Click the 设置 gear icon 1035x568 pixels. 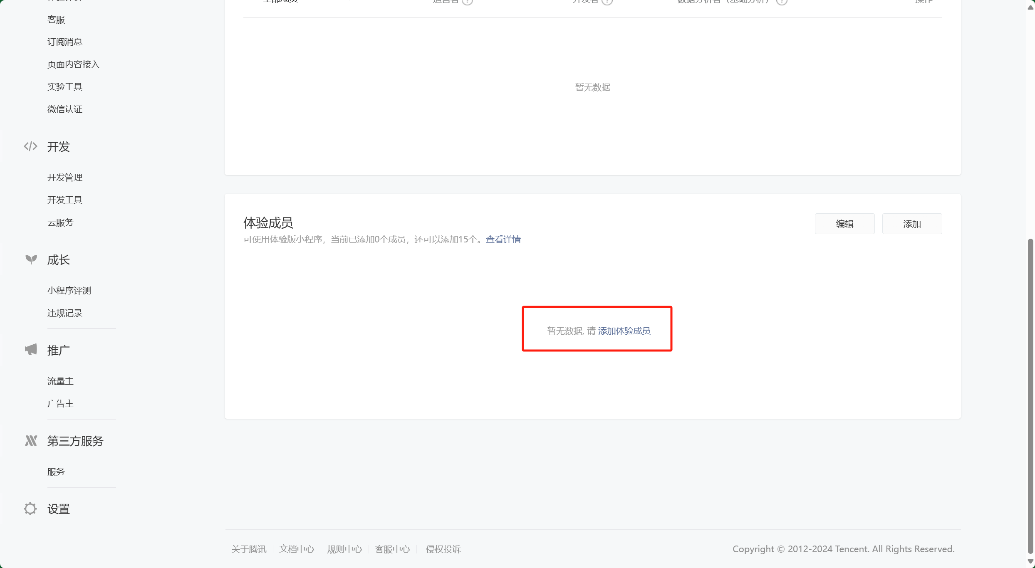click(30, 509)
